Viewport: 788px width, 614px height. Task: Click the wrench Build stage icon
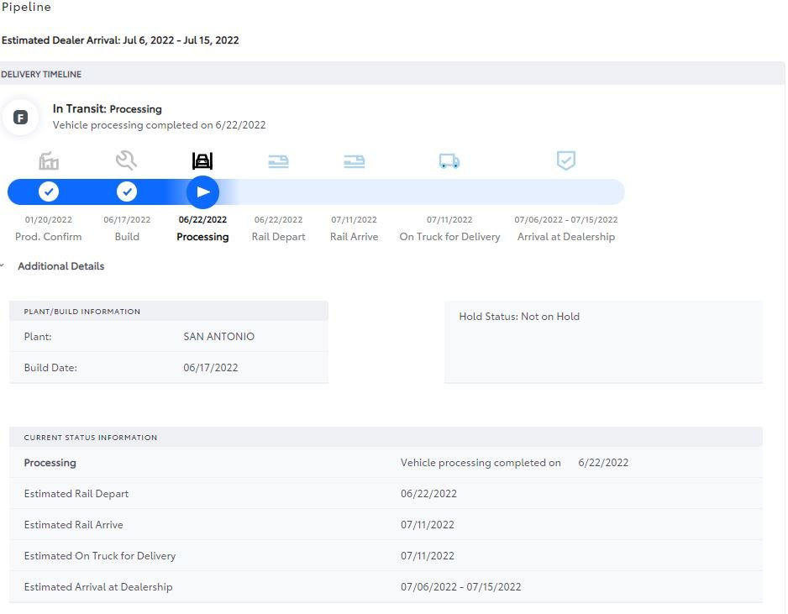pyautogui.click(x=126, y=160)
